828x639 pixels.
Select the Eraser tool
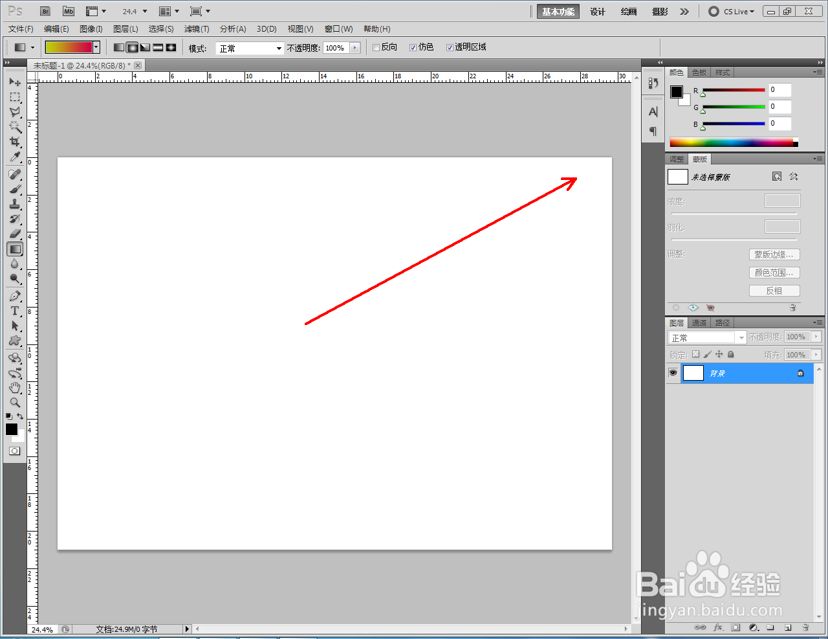(x=15, y=234)
